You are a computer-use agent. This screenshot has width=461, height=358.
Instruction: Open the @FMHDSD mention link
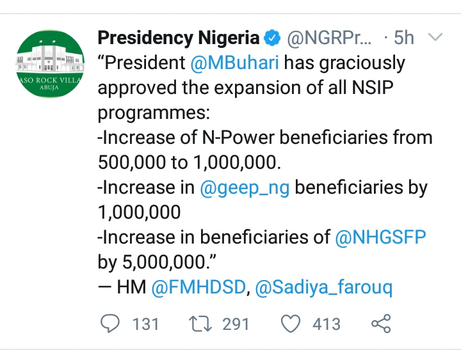click(198, 286)
